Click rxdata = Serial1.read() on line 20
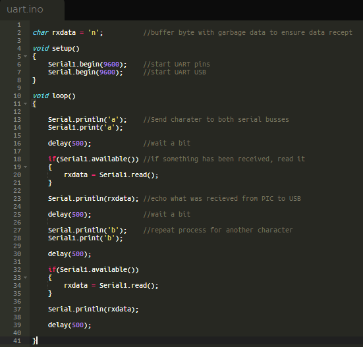Screen dimensions: 363x347 point(111,175)
